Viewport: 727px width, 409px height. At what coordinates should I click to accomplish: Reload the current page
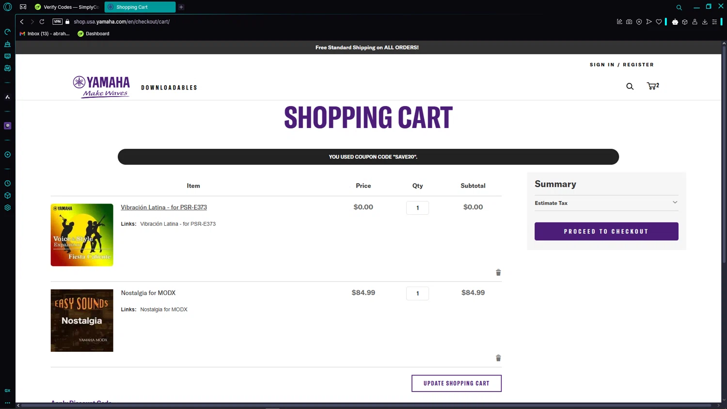click(42, 21)
